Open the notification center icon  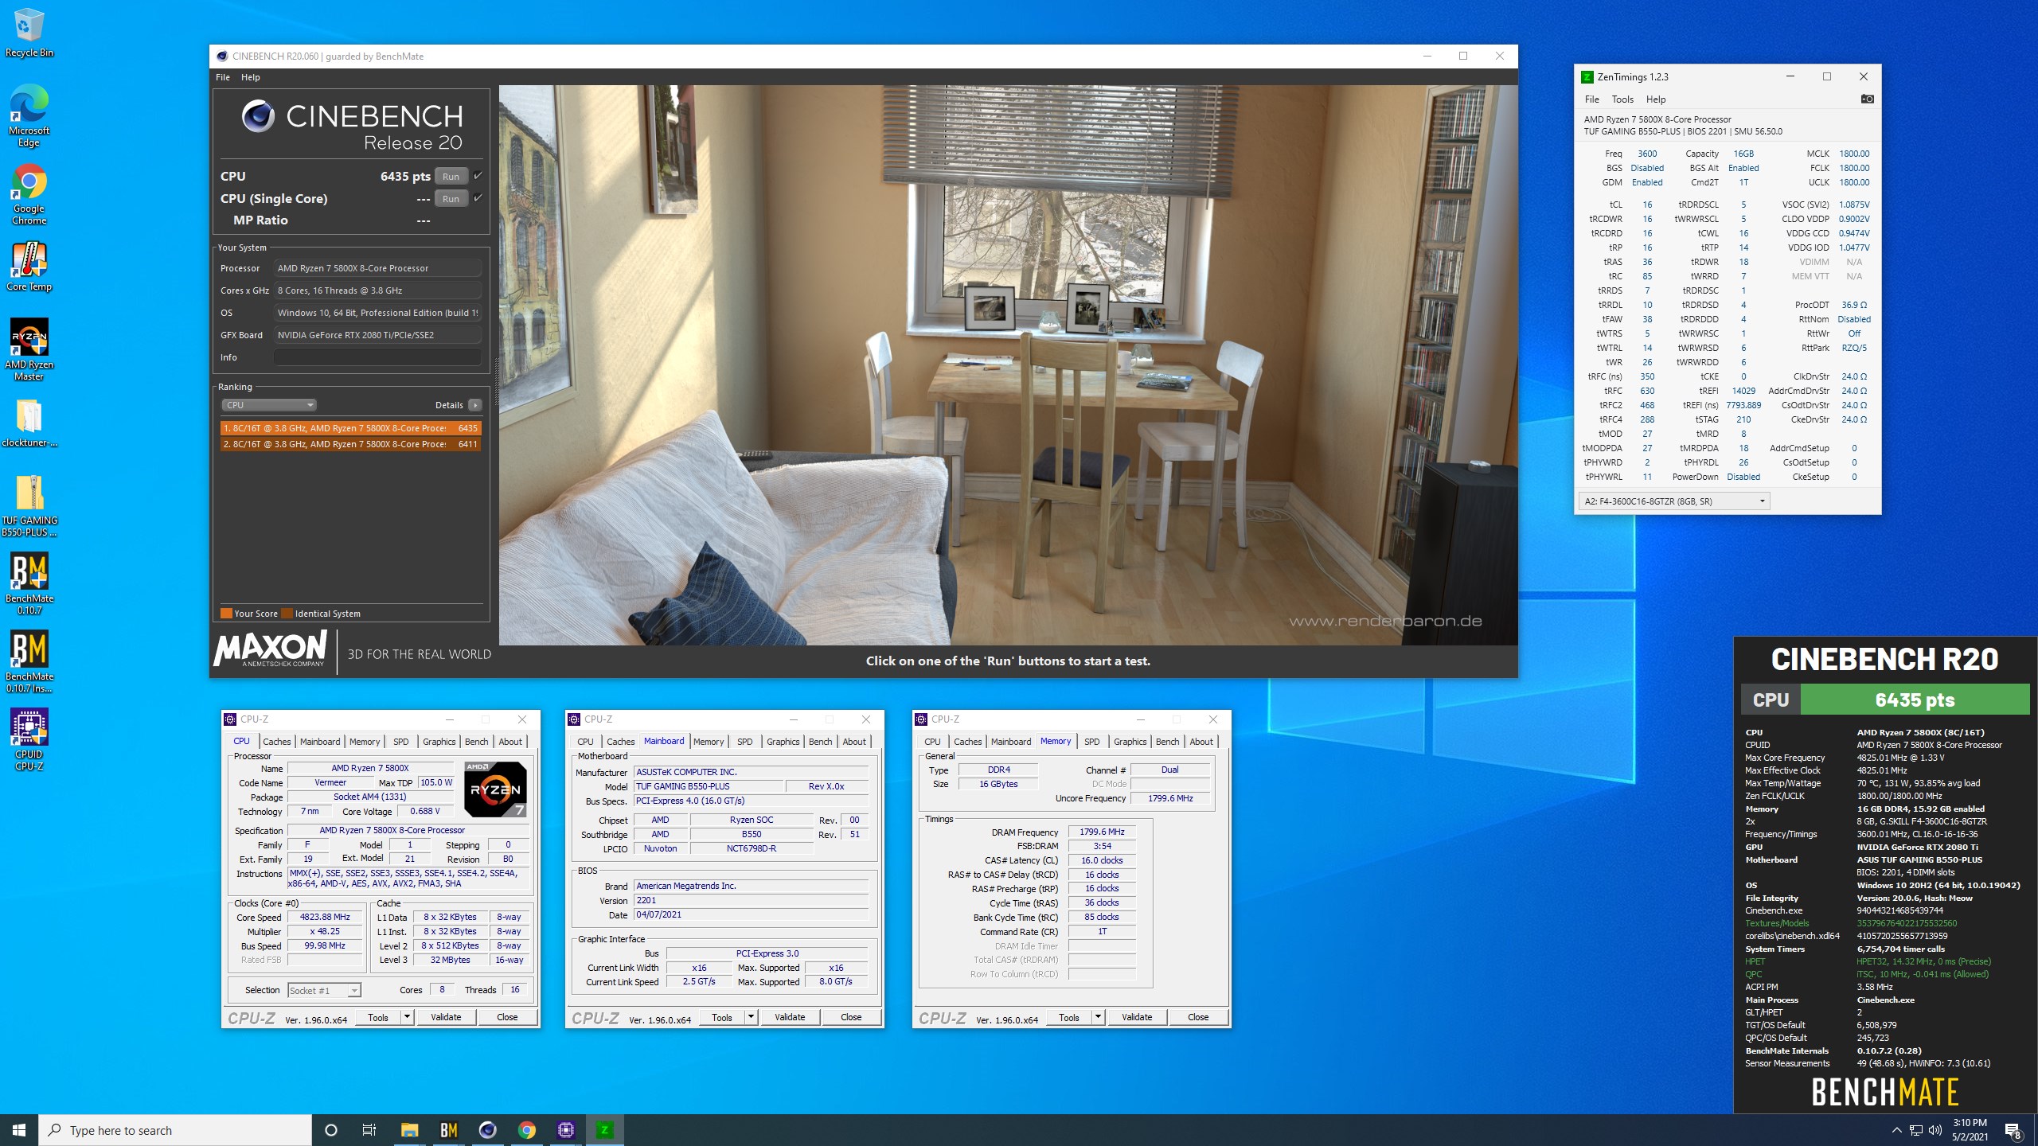coord(2013,1130)
